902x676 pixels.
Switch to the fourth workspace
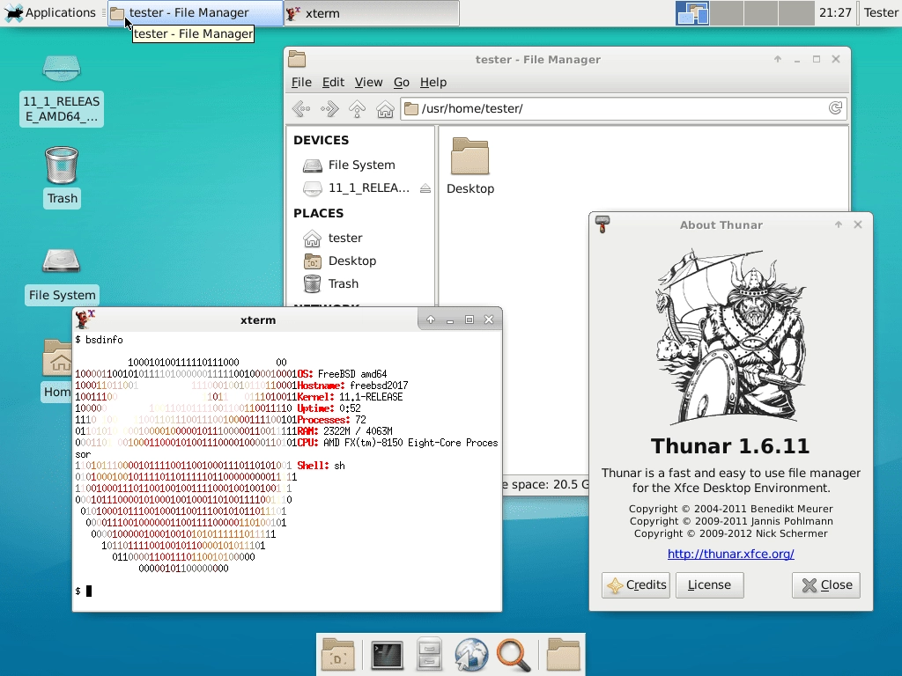click(x=796, y=12)
